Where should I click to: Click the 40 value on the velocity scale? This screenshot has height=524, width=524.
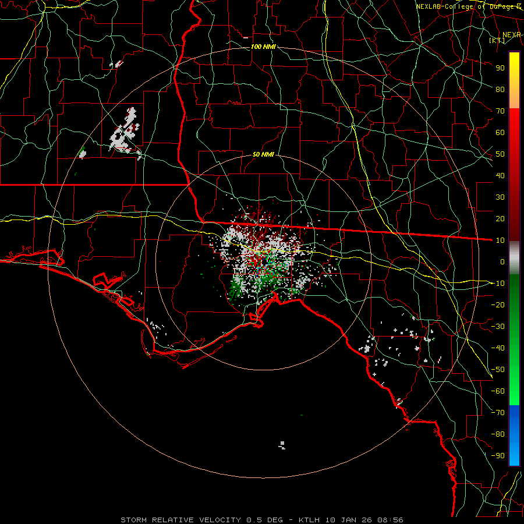(x=500, y=176)
